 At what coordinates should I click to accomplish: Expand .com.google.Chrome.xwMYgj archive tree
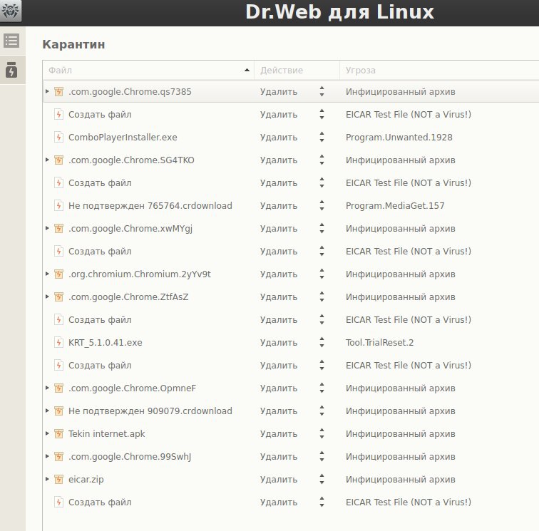tap(48, 228)
